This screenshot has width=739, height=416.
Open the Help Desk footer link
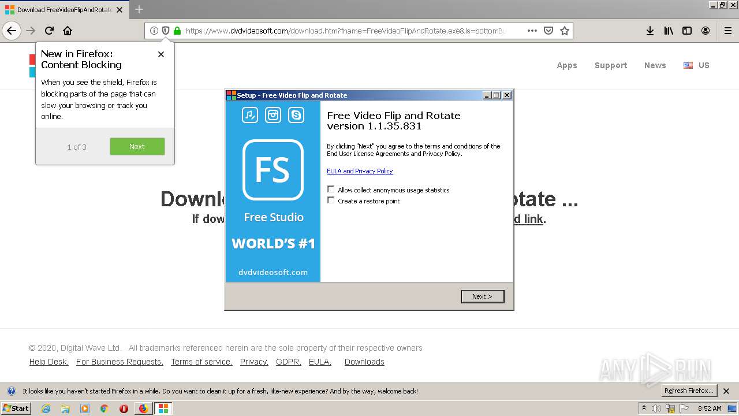tap(49, 362)
